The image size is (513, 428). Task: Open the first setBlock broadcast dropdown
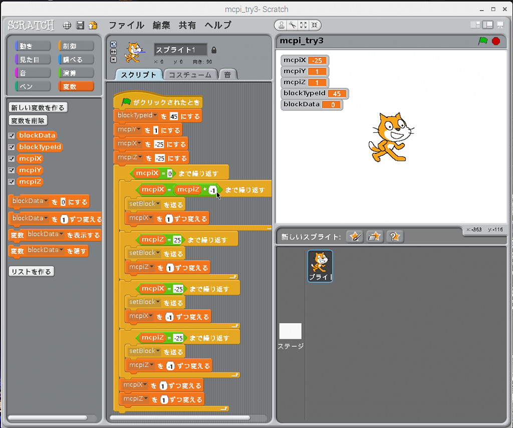[158, 204]
